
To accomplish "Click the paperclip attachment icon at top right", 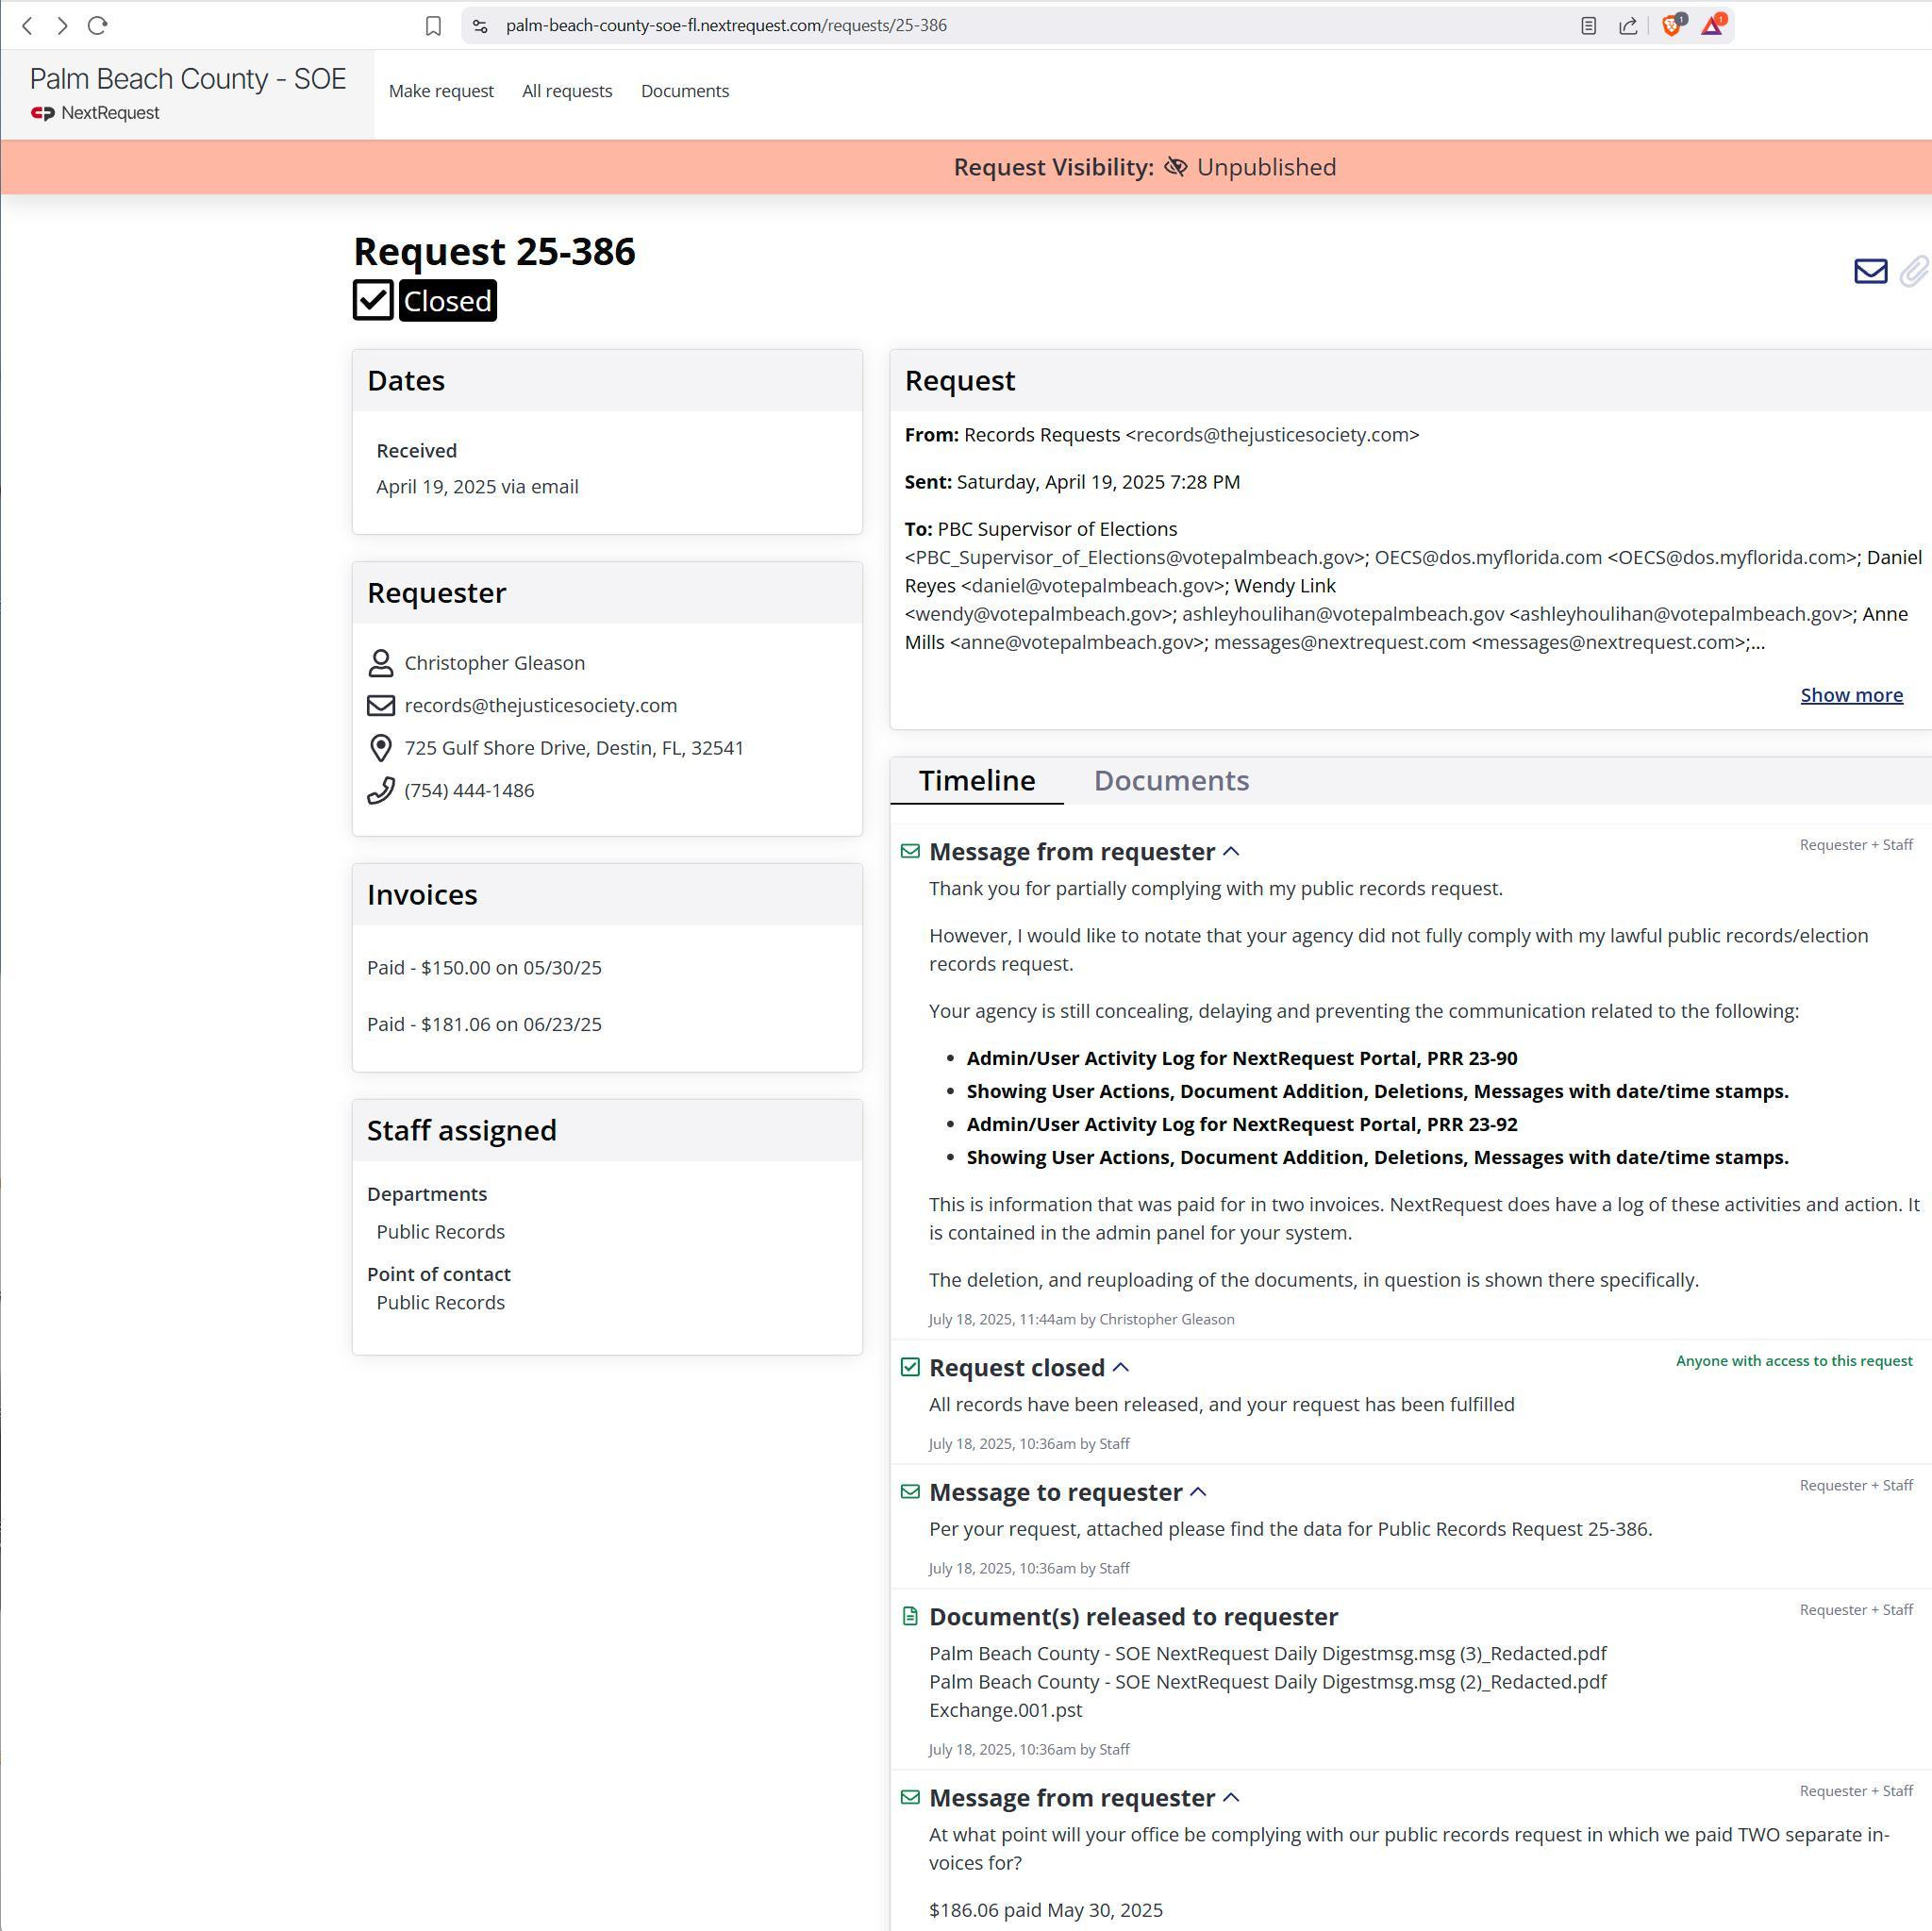I will pyautogui.click(x=1914, y=271).
